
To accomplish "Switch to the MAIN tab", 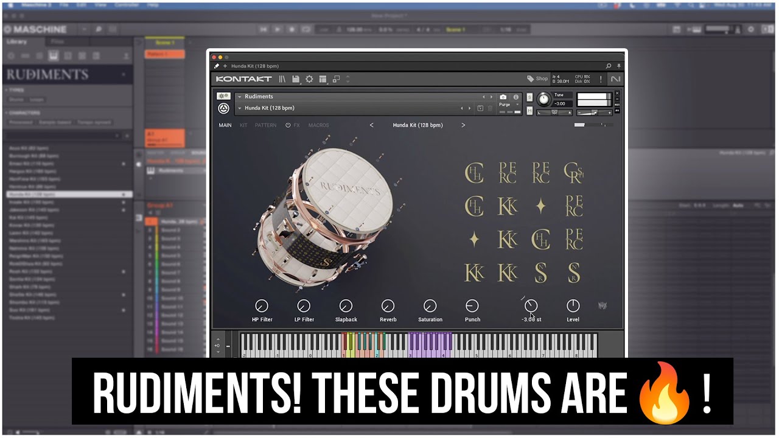I will 225,125.
